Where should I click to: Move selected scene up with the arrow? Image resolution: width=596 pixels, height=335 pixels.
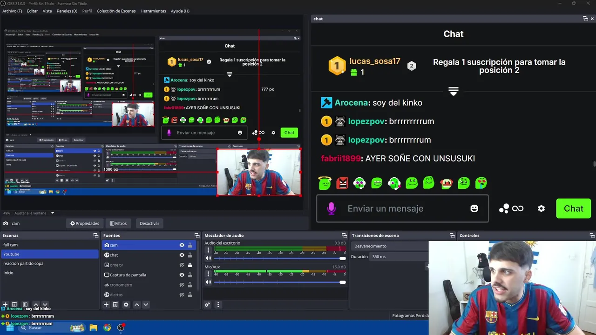tap(36, 305)
